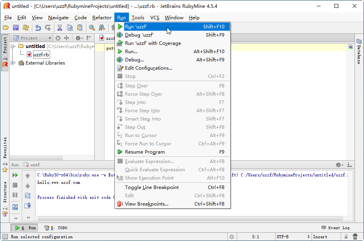
Task: Collapse the untitled project tree node
Action: (13, 46)
